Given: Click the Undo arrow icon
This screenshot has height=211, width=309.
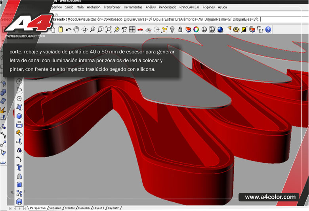Looking at the screenshot, I should [69, 29].
